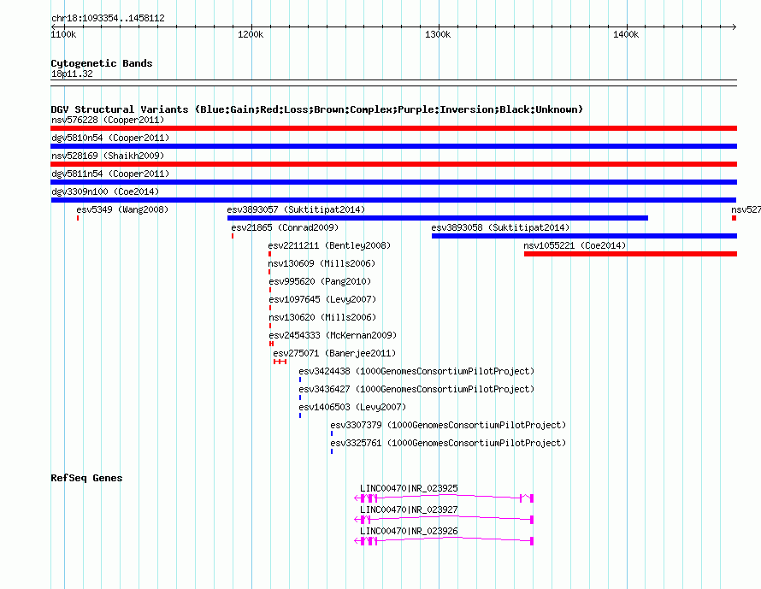Image resolution: width=761 pixels, height=589 pixels.
Task: Click the esv3893058 (Suktitipat2014) blue bar
Action: [584, 236]
